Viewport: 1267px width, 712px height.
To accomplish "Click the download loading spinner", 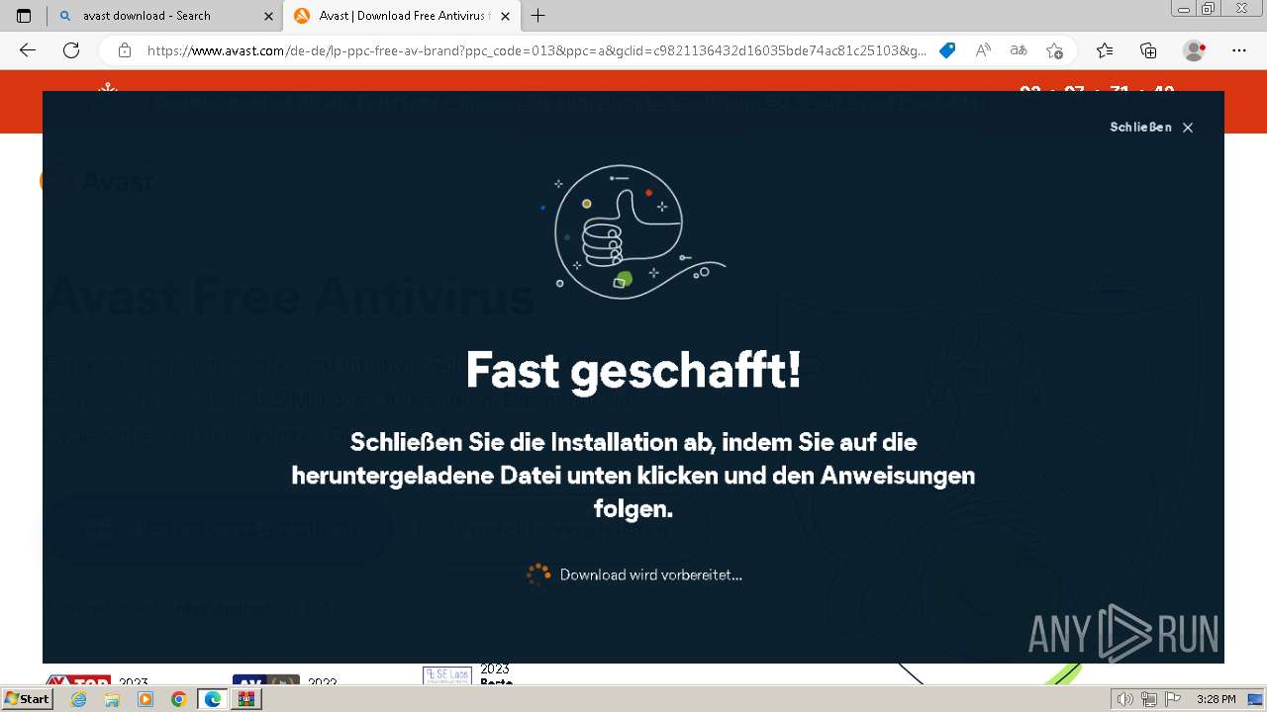I will [x=538, y=575].
